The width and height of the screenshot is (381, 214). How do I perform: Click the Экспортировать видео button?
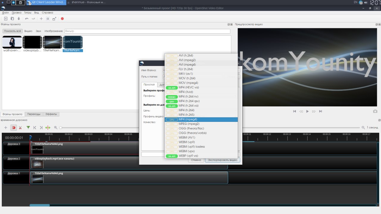(x=223, y=160)
